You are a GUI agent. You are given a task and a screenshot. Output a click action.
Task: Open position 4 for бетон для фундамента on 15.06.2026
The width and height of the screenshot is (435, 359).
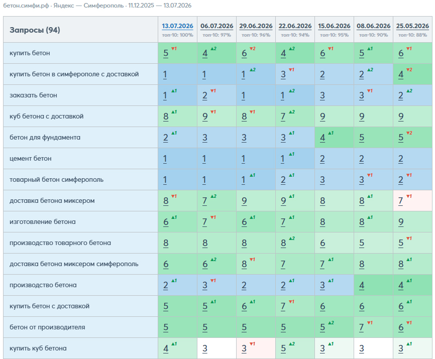click(x=322, y=138)
